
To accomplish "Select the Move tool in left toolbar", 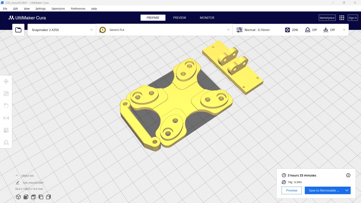I will pyautogui.click(x=6, y=81).
